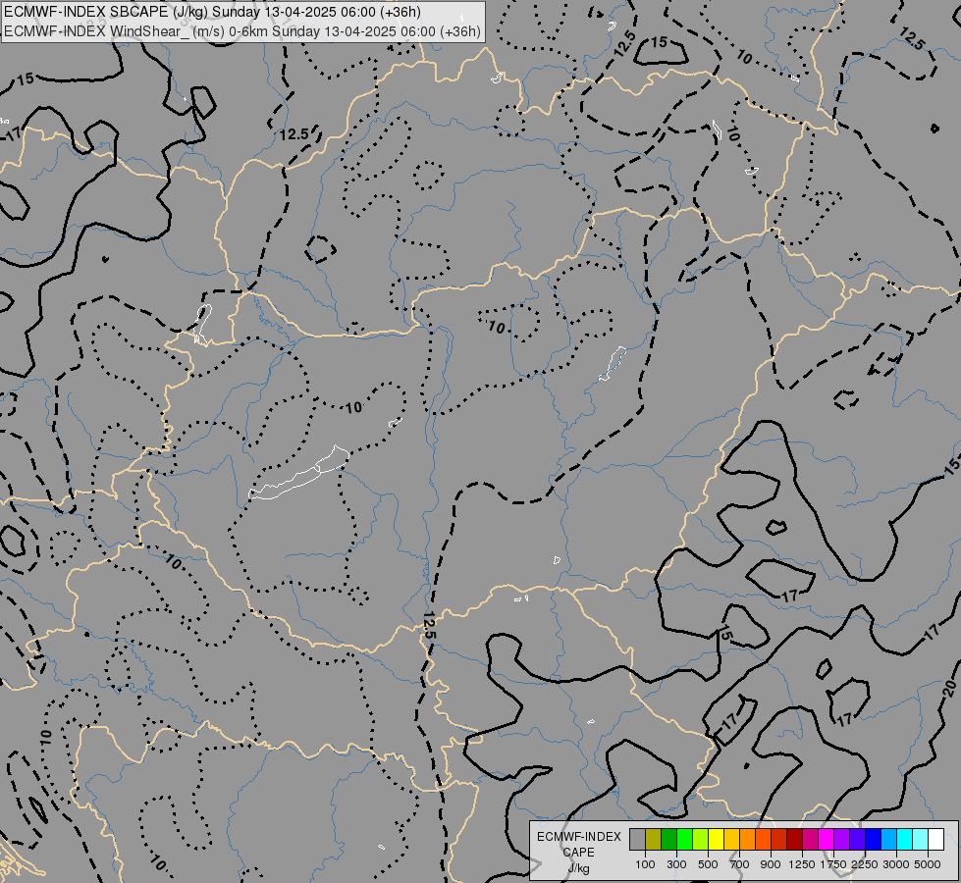Screen dimensions: 961x883
Task: Click the gray CAPE legend swatch
Action: tap(637, 840)
